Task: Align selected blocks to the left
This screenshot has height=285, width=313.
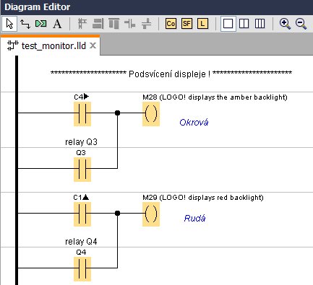Action: [x=82, y=24]
